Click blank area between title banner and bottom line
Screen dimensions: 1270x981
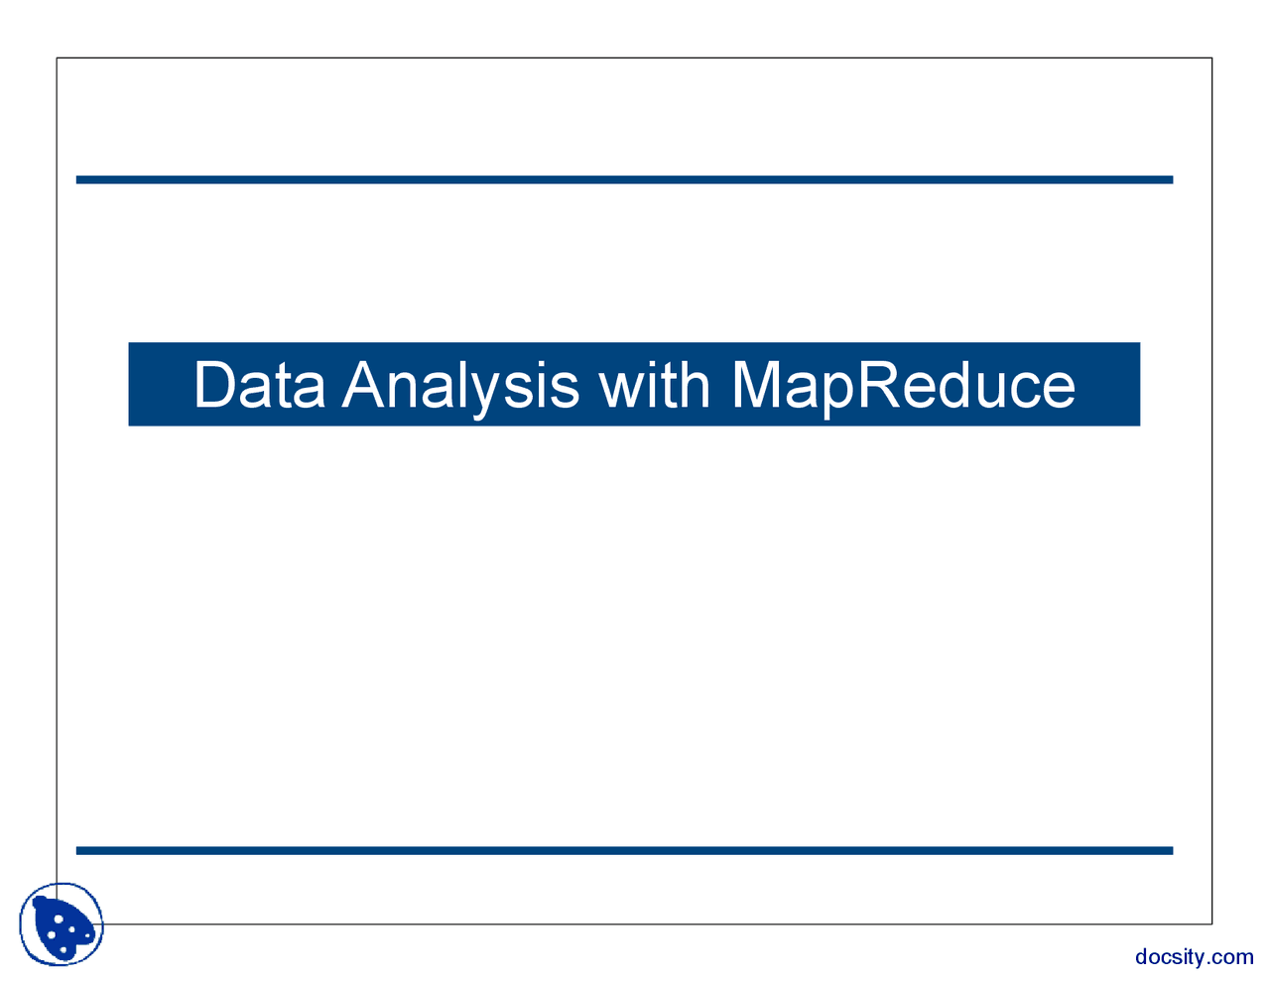[x=635, y=635]
